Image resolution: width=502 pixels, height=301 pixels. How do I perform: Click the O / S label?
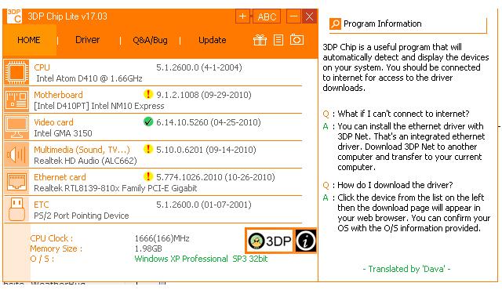(42, 259)
